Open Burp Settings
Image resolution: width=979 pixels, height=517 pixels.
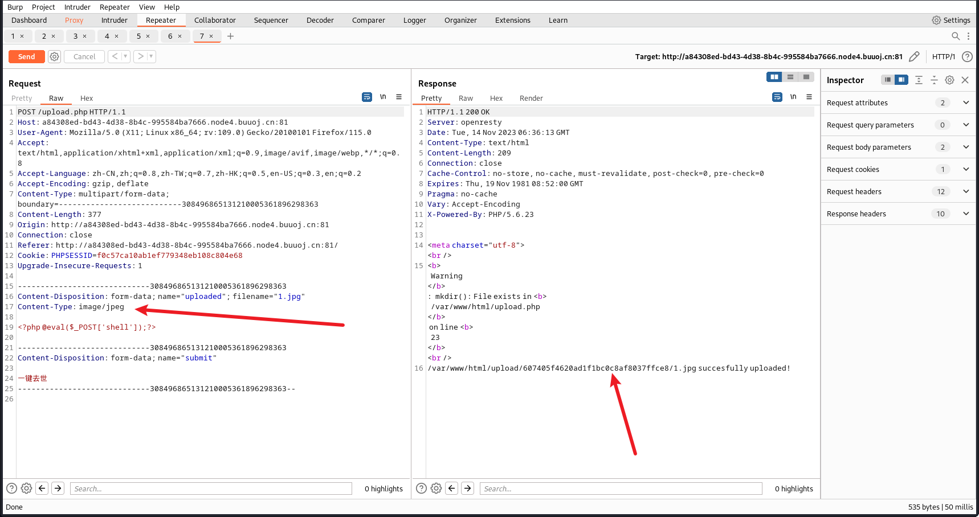point(951,20)
